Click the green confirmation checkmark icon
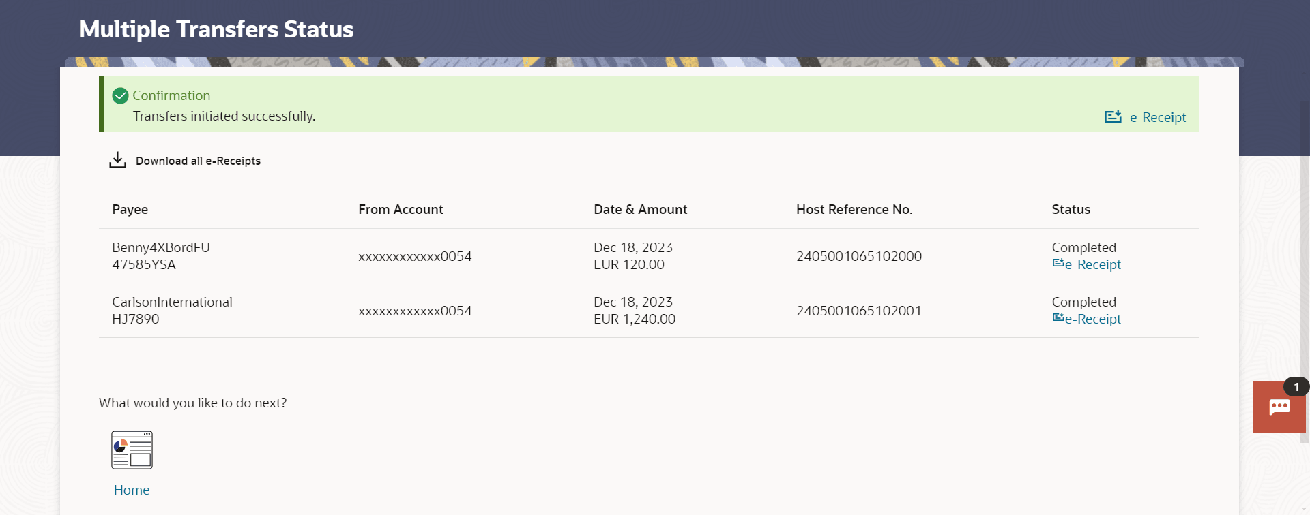The width and height of the screenshot is (1310, 515). click(x=120, y=96)
